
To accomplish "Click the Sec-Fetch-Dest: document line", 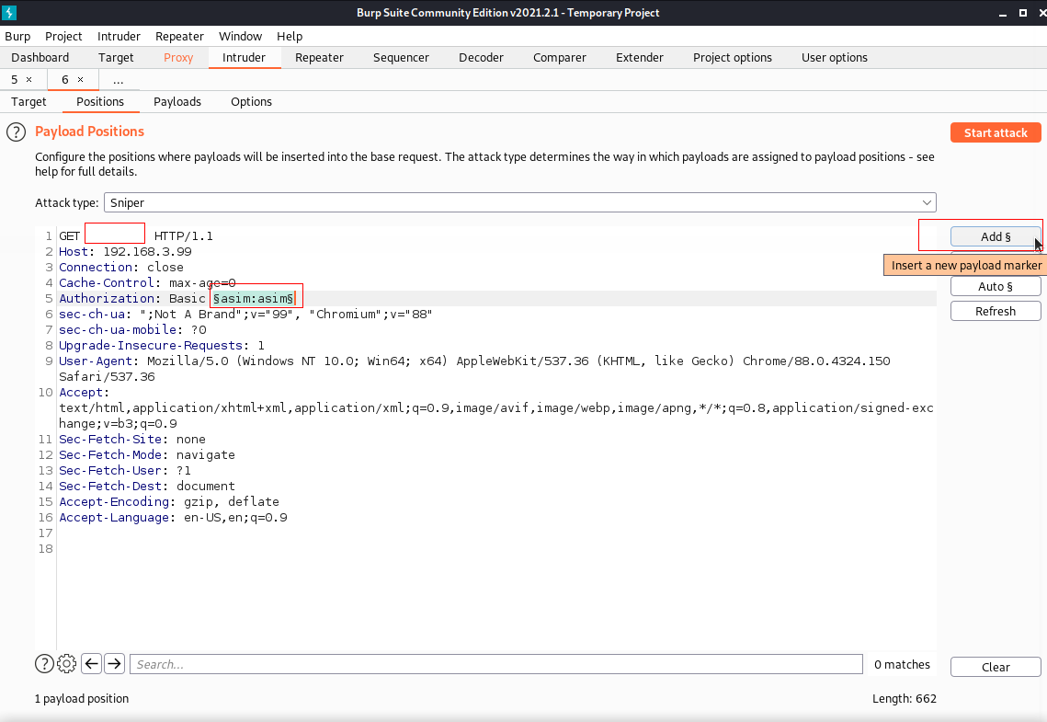I will (x=147, y=486).
